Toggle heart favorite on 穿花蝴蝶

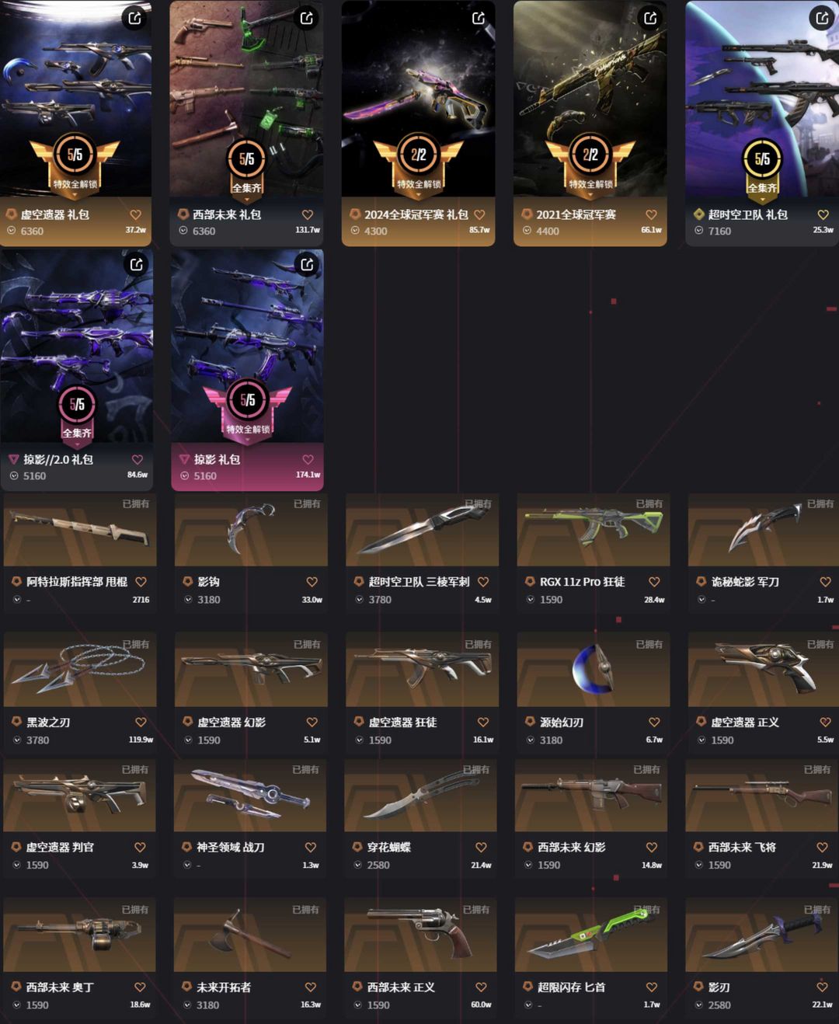481,848
